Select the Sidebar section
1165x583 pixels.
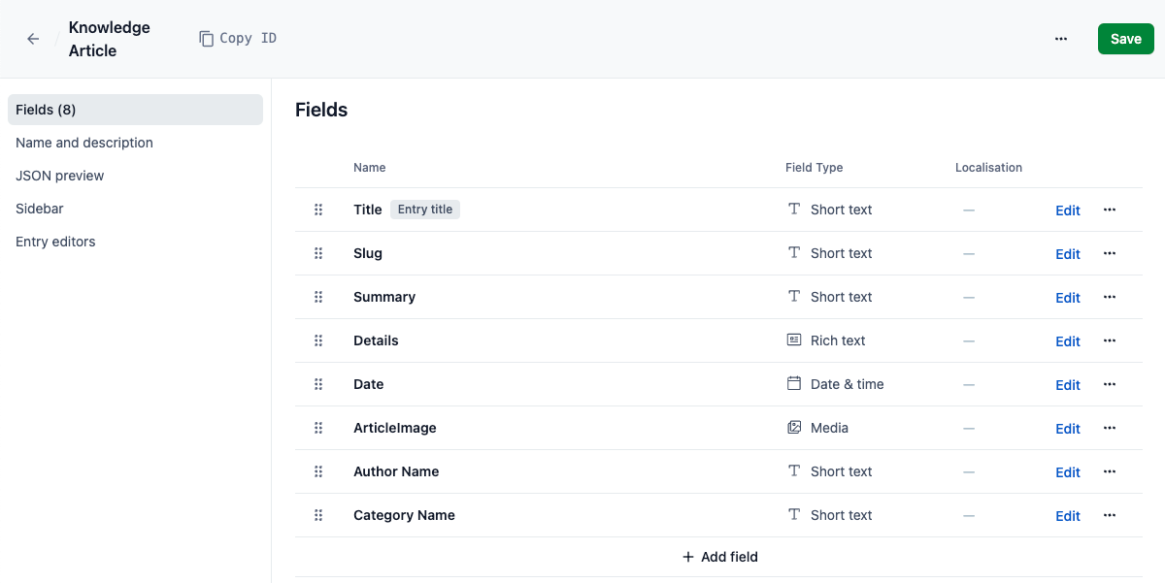40,209
